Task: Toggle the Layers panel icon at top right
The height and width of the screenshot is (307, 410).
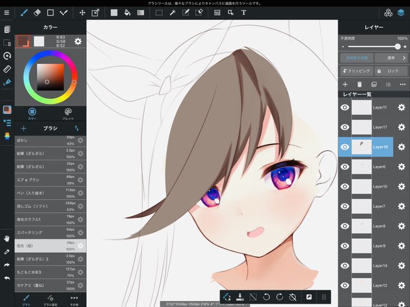Action: coord(401,13)
